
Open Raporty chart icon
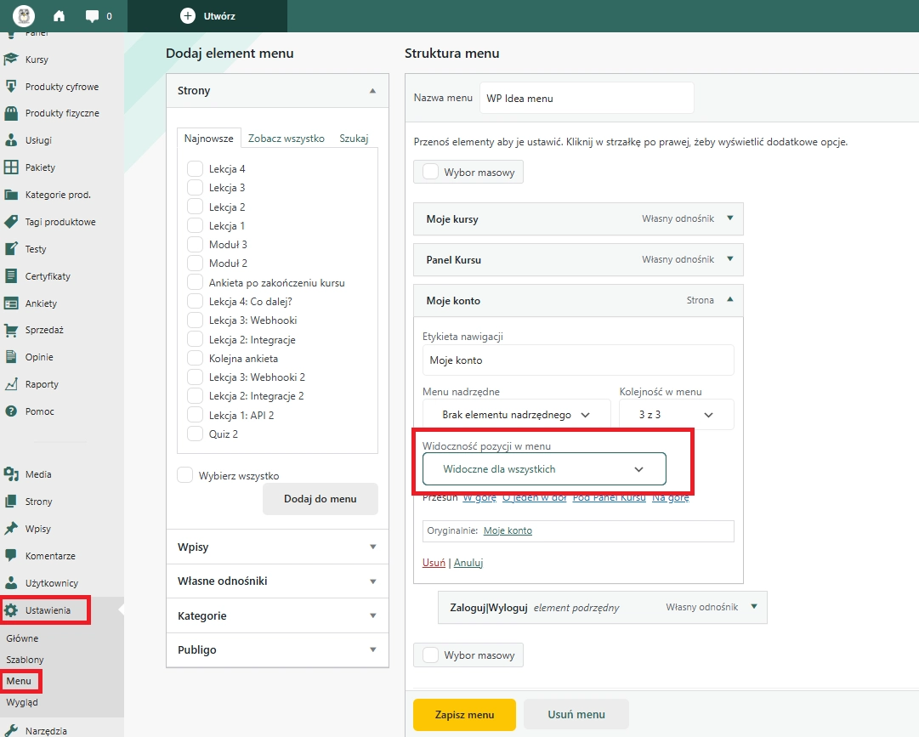click(x=11, y=384)
